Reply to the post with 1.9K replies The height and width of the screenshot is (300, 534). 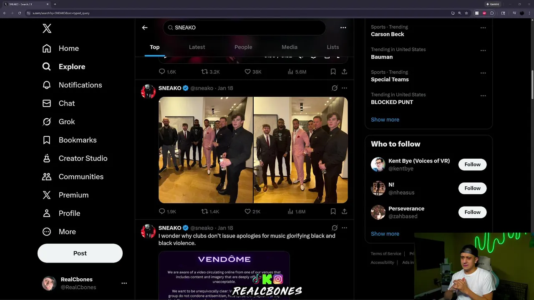point(167,212)
